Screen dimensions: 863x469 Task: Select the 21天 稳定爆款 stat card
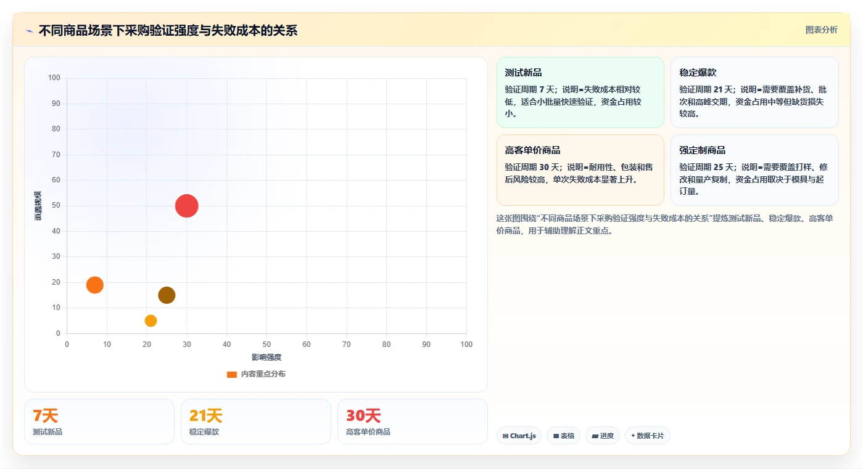256,422
